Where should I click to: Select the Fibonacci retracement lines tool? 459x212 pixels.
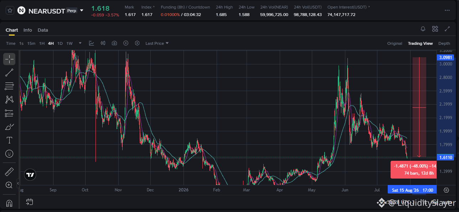click(9, 86)
